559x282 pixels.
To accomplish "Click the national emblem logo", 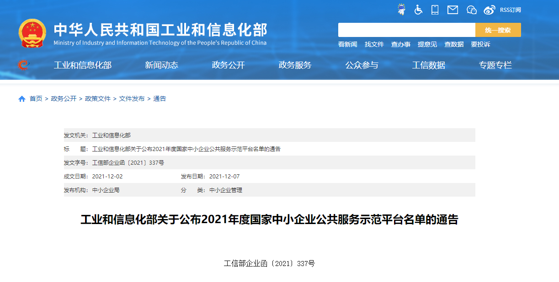I will [x=32, y=33].
